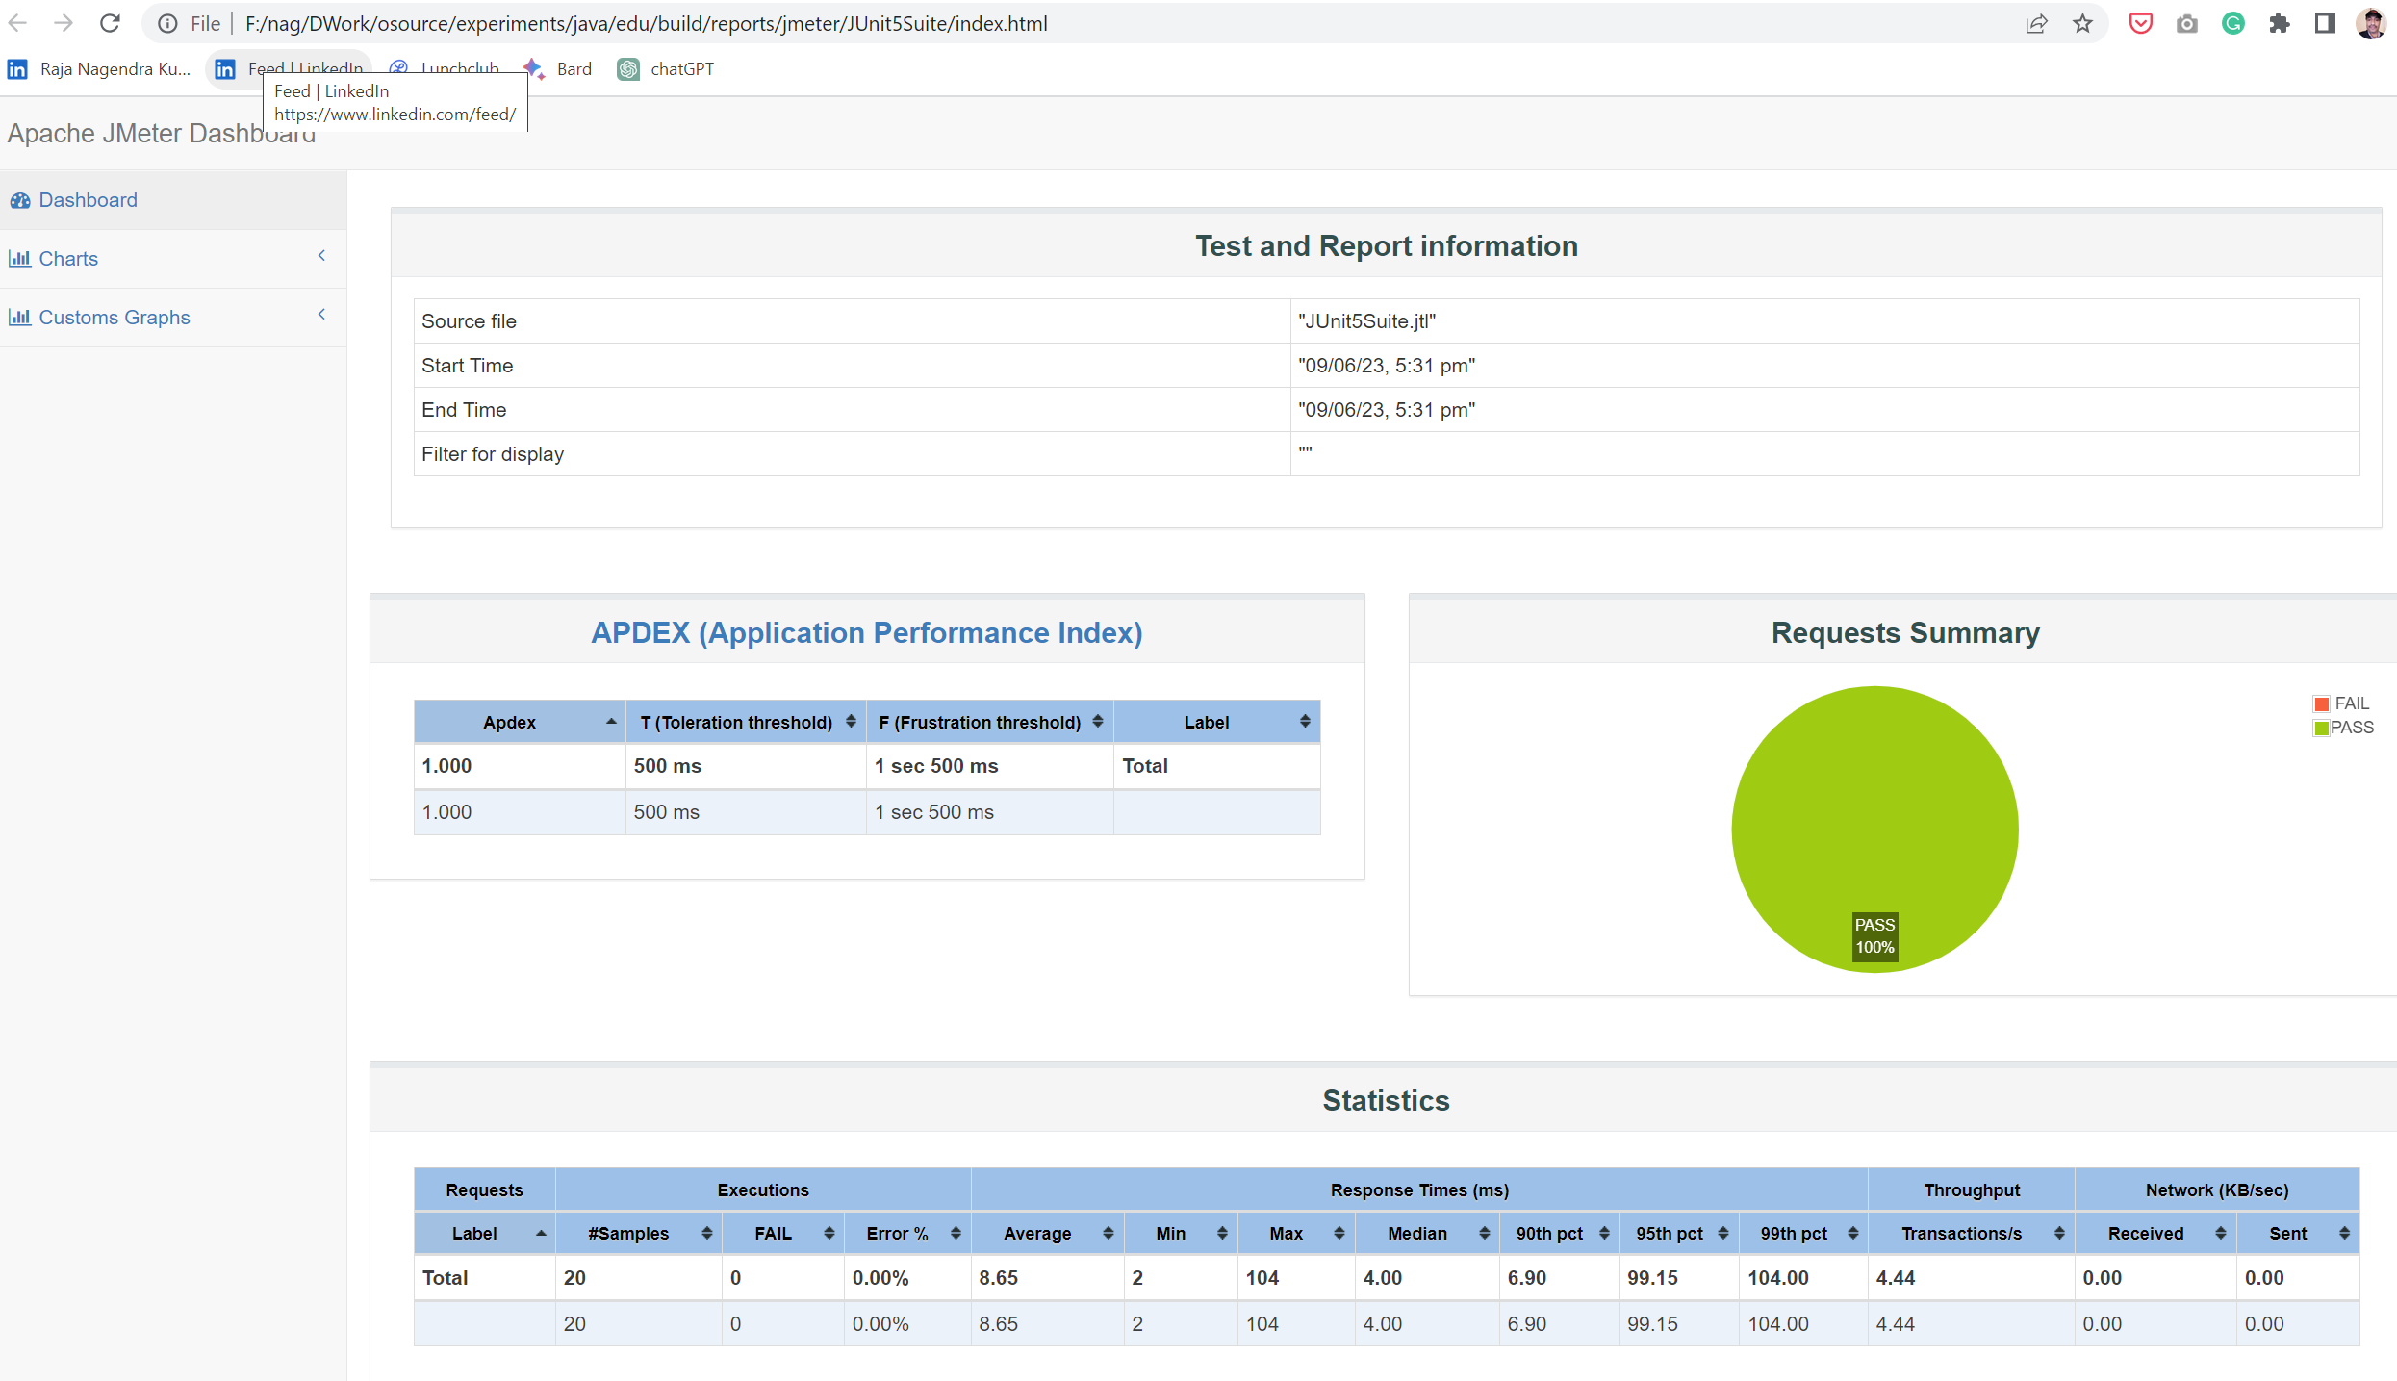Screen dimensions: 2397x1381
Task: Click the sort arrows on the Label column
Action: pos(541,1233)
